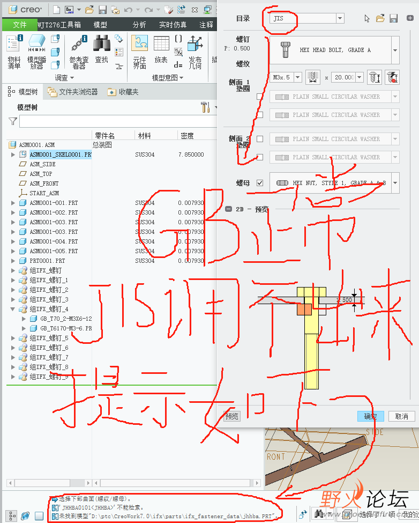Open file via folder icon in top toolbar

click(89, 10)
